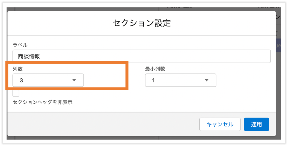Click the arrow icon in 列数 selector
Viewport: 288px width, 146px height.
click(74, 80)
